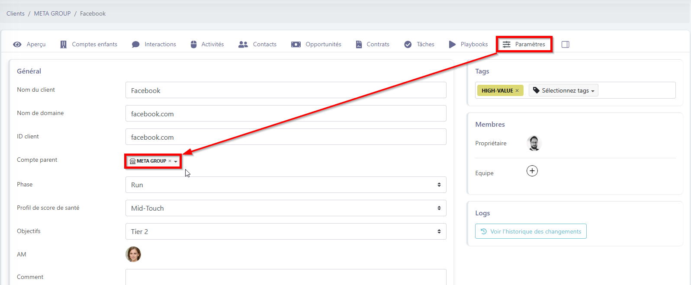Image resolution: width=691 pixels, height=285 pixels.
Task: Click the owner avatar in Membres
Action: pyautogui.click(x=534, y=143)
